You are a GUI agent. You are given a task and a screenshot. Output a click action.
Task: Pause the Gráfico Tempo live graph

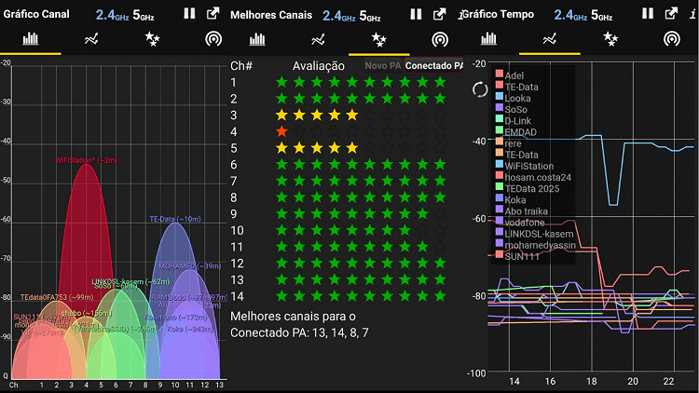click(647, 13)
